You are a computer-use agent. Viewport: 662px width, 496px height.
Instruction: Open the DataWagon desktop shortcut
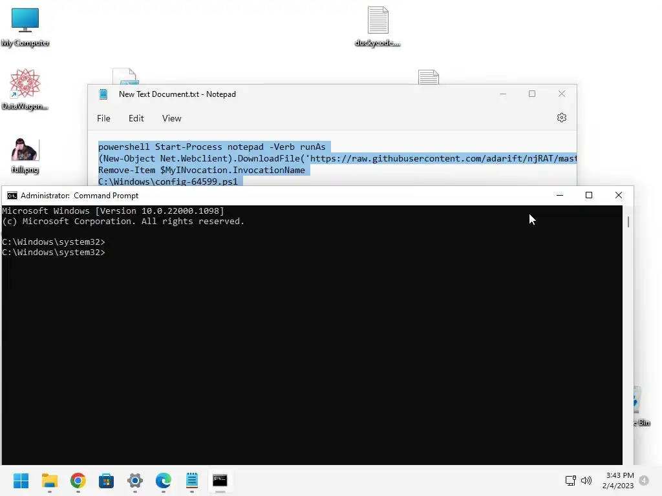pyautogui.click(x=25, y=89)
